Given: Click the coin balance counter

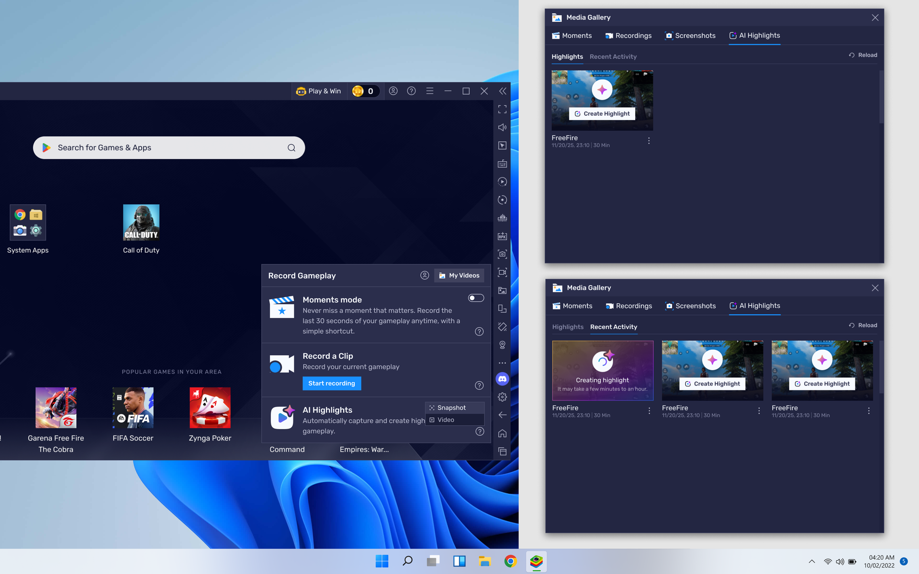Looking at the screenshot, I should tap(365, 91).
